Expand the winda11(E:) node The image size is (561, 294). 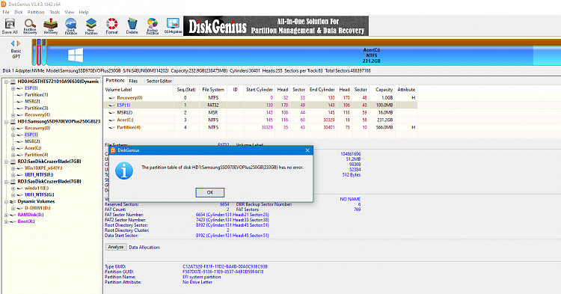[x=13, y=188]
